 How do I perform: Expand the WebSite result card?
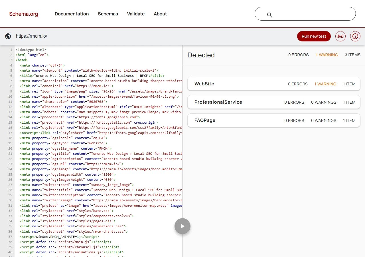click(x=274, y=84)
